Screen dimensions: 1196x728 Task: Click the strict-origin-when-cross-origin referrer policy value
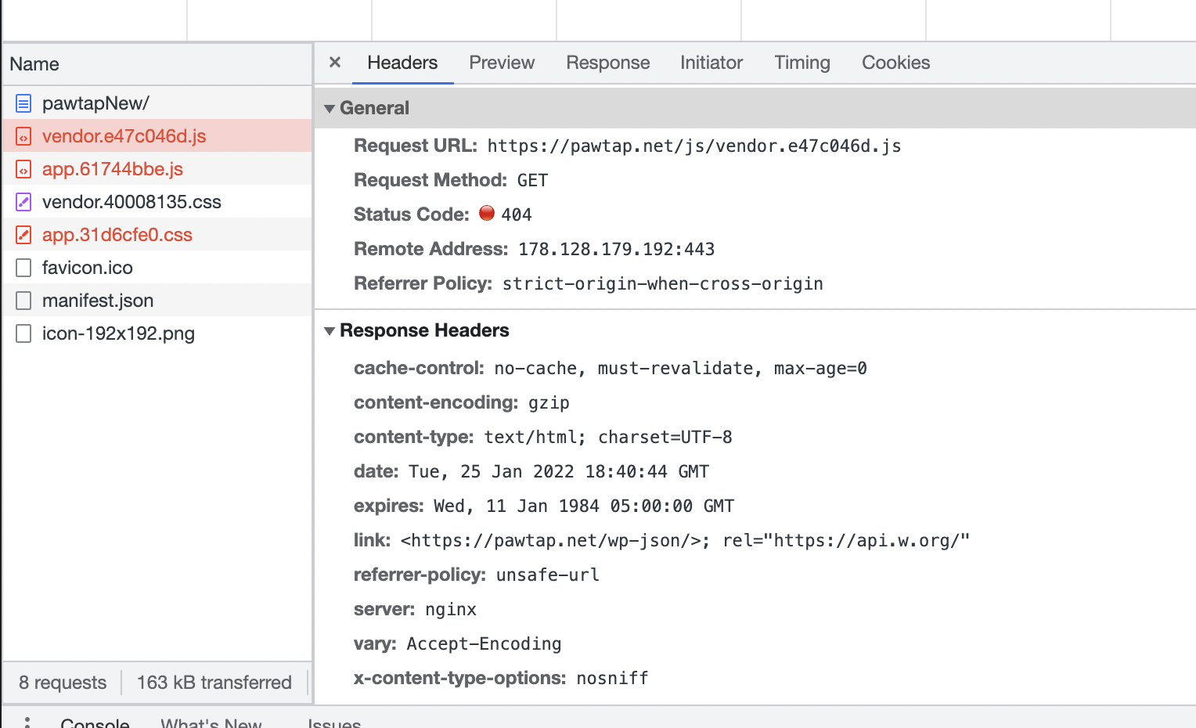click(x=662, y=284)
